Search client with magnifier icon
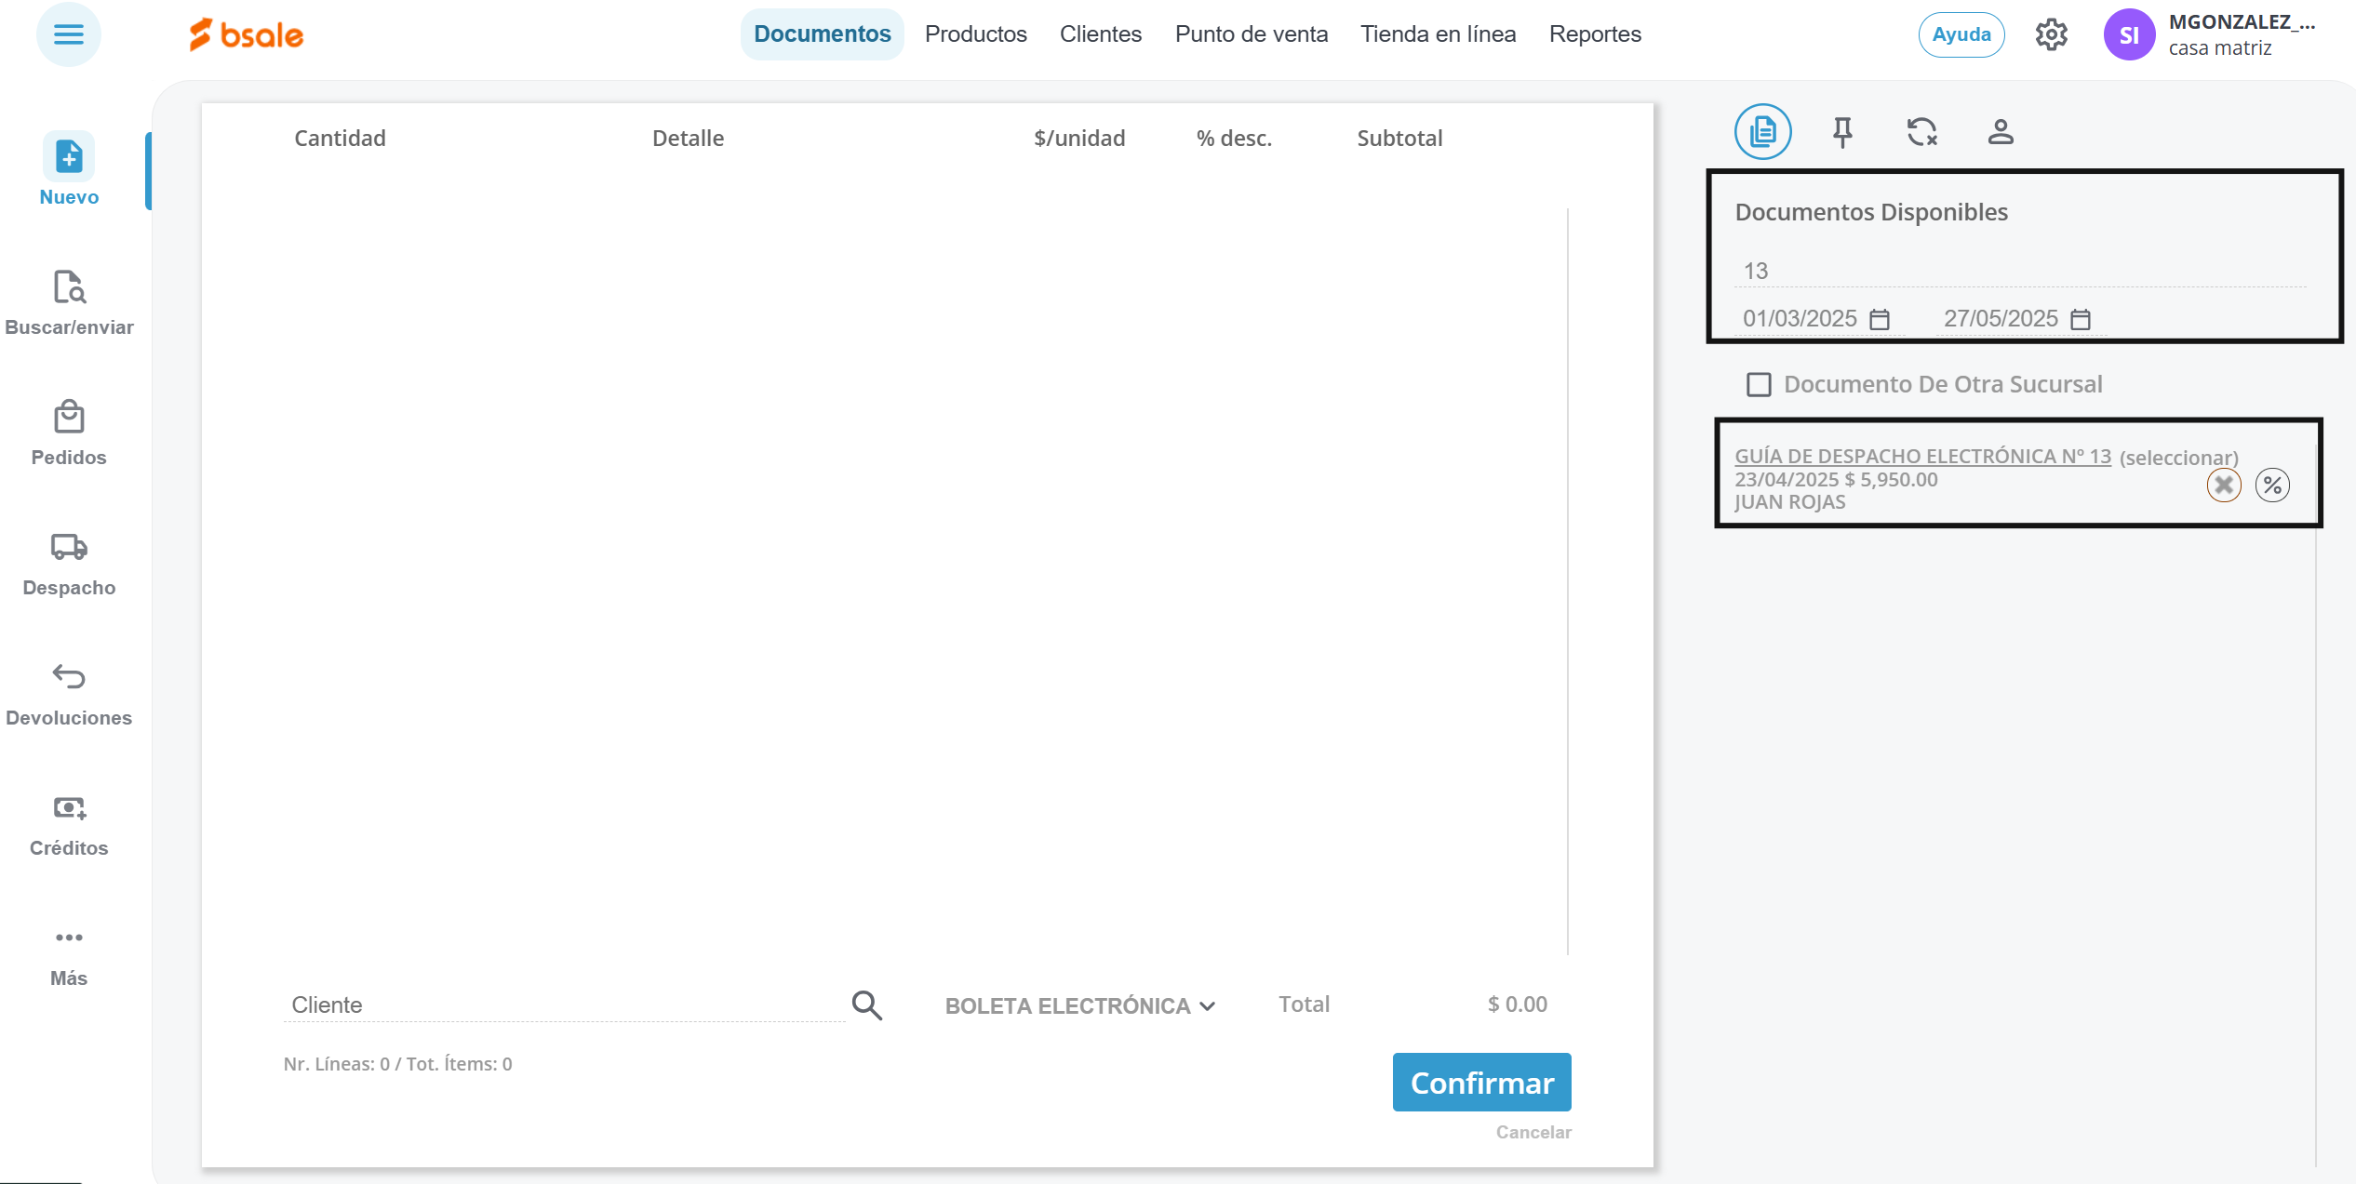2356x1184 pixels. point(866,1004)
